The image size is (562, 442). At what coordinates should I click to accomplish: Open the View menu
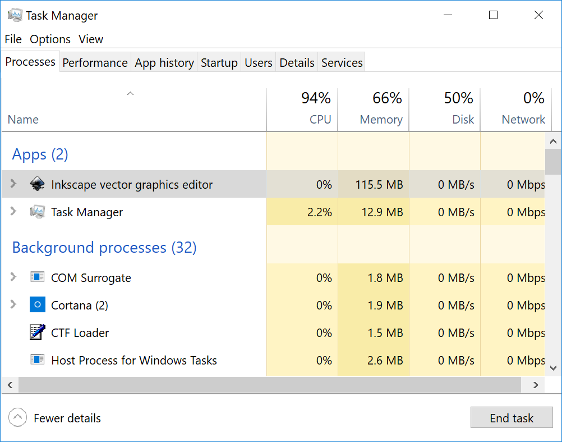click(91, 39)
